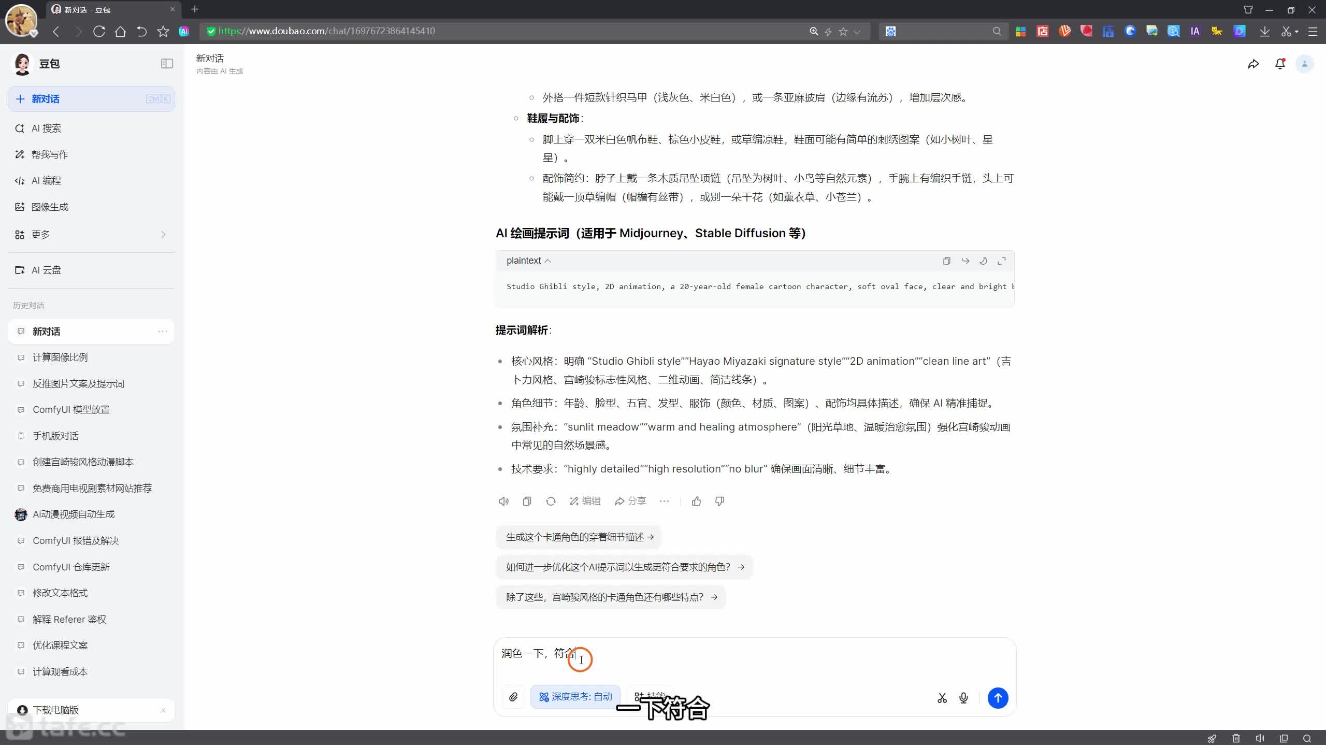
Task: Open the 创建宫崎骏风格动漫脚本 history chat
Action: pyautogui.click(x=91, y=462)
